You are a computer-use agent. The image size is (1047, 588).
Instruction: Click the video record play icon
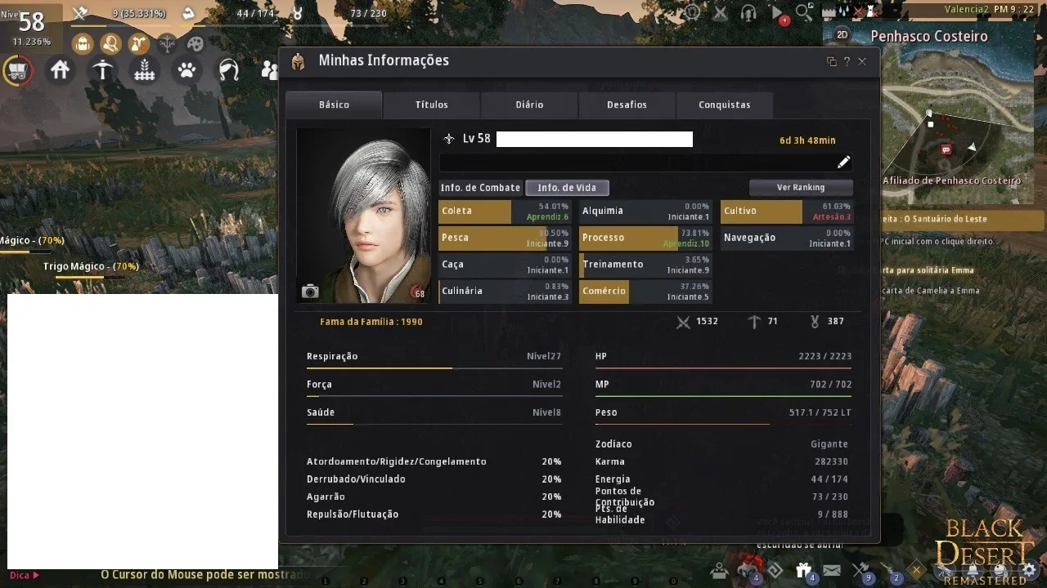click(x=778, y=13)
